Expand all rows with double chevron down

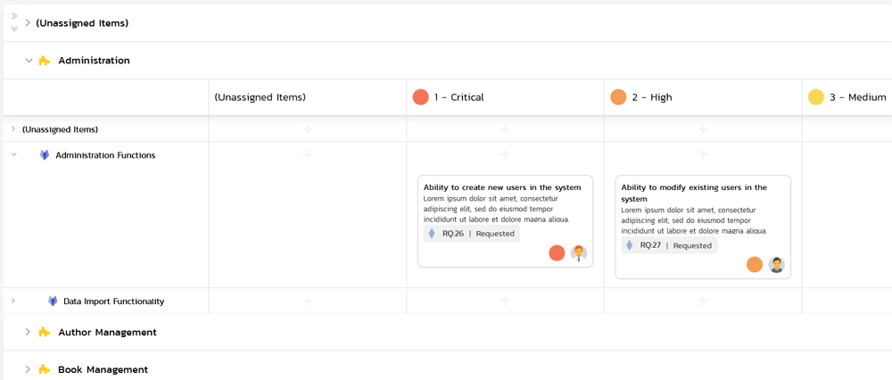click(14, 29)
